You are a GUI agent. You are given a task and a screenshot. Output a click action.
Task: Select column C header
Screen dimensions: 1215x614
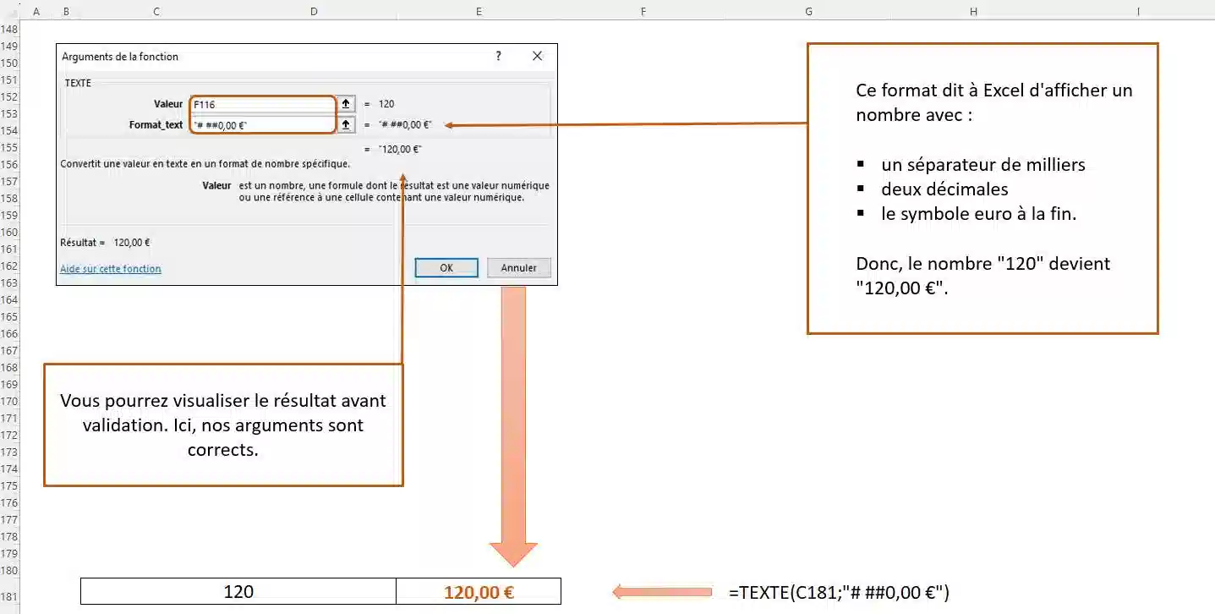(157, 11)
